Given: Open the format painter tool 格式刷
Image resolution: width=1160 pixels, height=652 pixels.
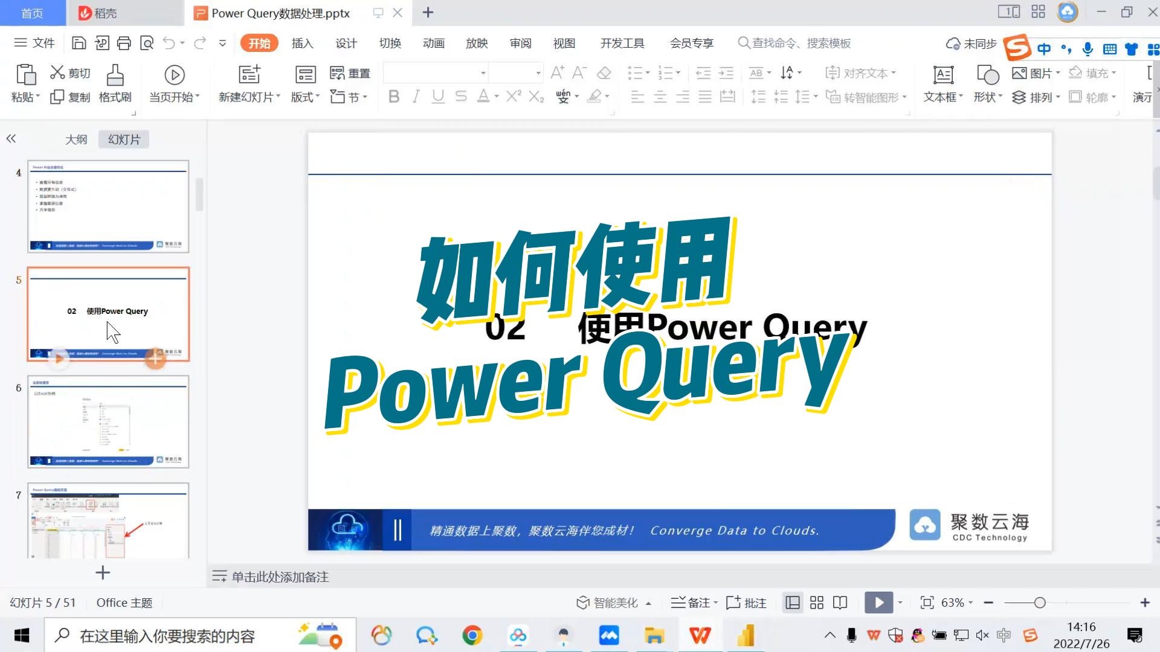Looking at the screenshot, I should pyautogui.click(x=115, y=85).
